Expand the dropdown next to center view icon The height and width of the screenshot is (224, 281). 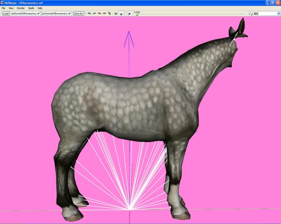[x=121, y=13]
